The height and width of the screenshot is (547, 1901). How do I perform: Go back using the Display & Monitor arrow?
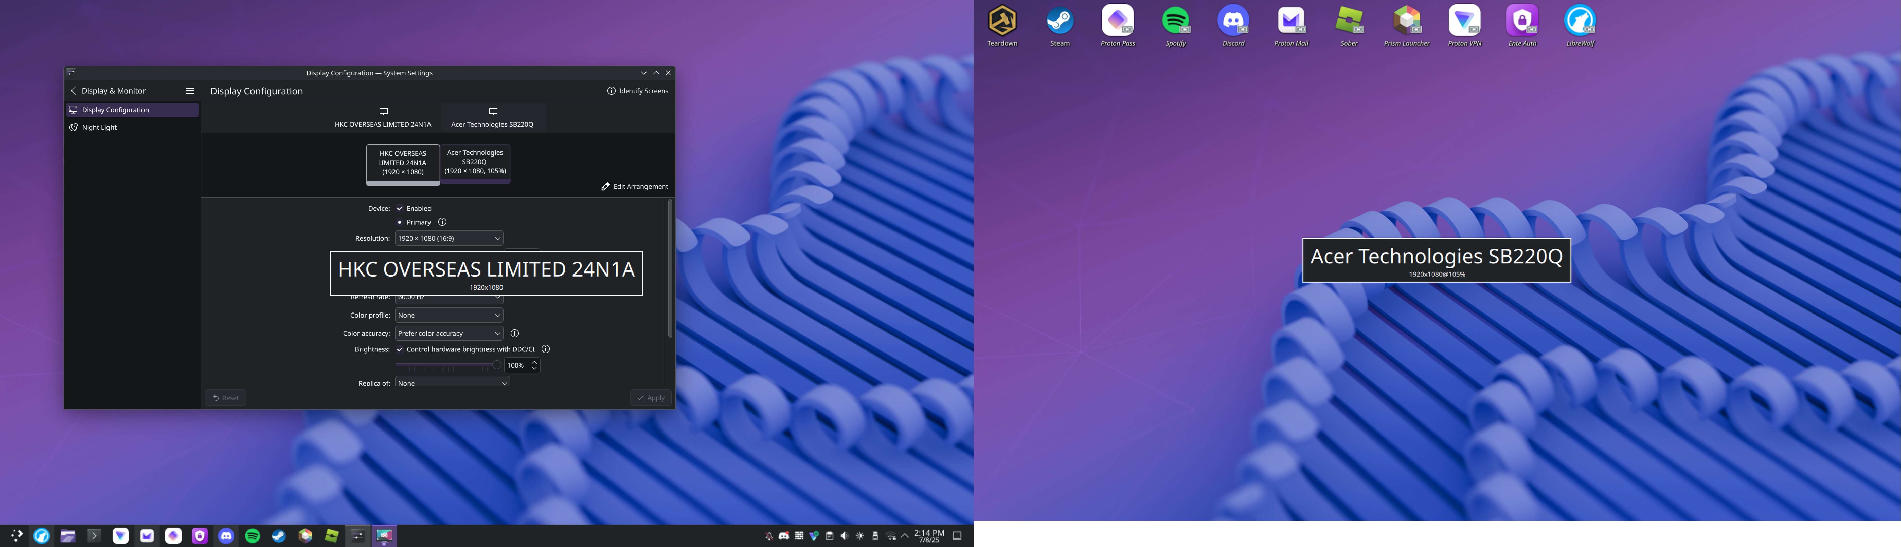(x=73, y=91)
